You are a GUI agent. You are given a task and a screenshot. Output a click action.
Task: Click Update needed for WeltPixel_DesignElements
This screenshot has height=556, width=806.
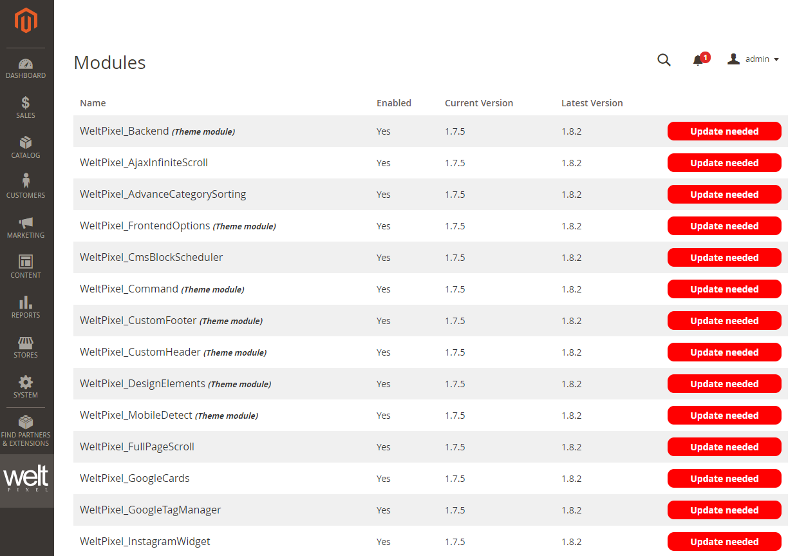point(724,384)
